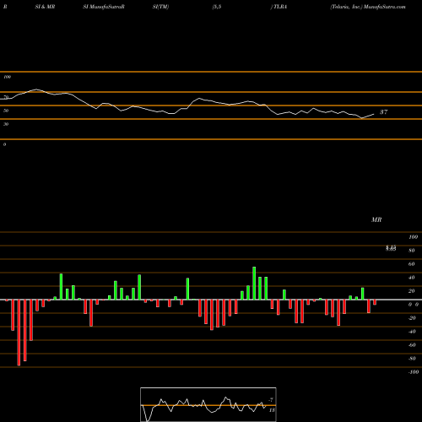Click the RSI axis label 30
Viewport: 422px width, 422px height.
point(6,124)
